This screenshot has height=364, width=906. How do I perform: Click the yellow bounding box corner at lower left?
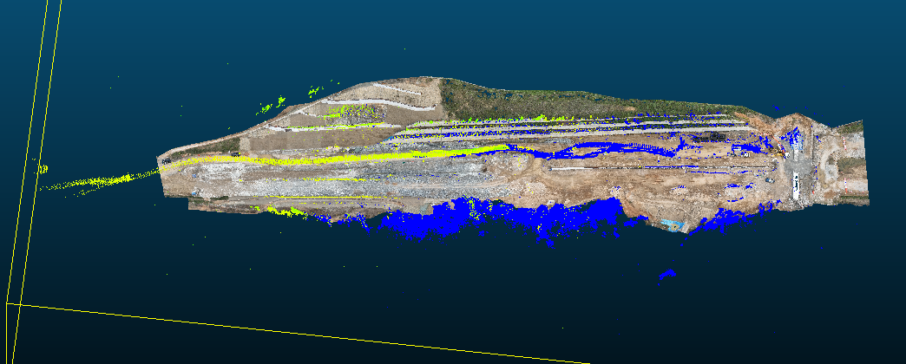pyautogui.click(x=7, y=303)
